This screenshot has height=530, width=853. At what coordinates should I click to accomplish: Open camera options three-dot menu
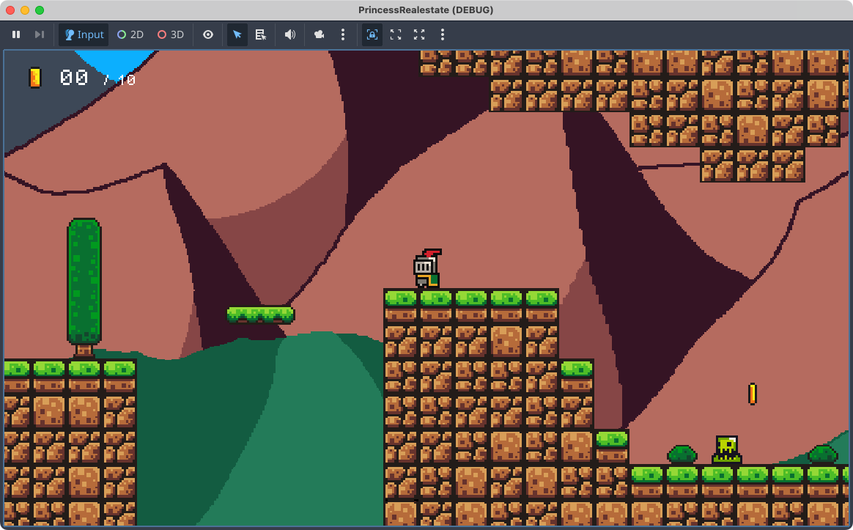coord(343,34)
